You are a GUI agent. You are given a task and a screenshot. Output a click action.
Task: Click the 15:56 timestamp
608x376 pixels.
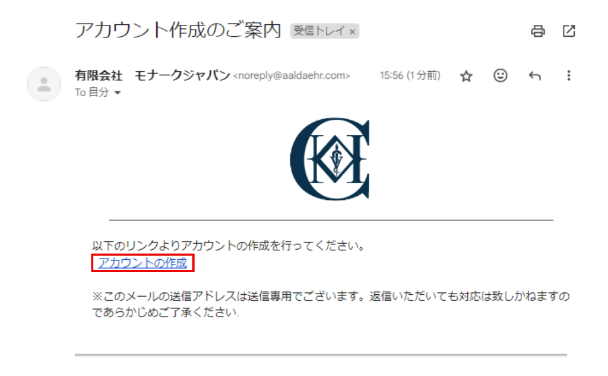(x=410, y=75)
